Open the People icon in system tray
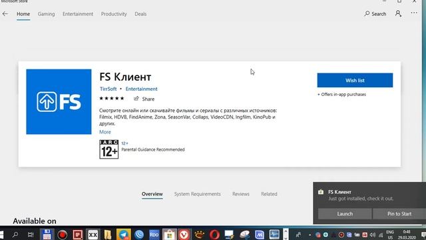Screen dimensions: 426x240 pos(298,235)
